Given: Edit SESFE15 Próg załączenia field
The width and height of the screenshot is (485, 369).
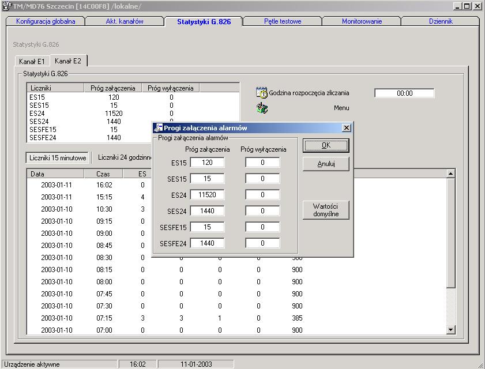Looking at the screenshot, I should pyautogui.click(x=207, y=227).
